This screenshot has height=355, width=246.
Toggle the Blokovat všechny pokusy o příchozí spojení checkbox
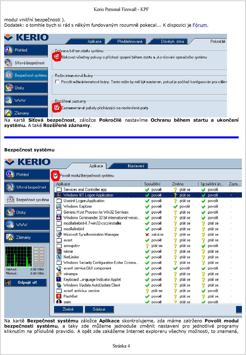coord(57,57)
